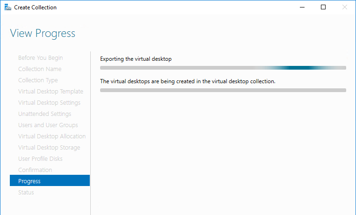Maximize the Create Collection window
The width and height of the screenshot is (356, 215).
click(323, 7)
